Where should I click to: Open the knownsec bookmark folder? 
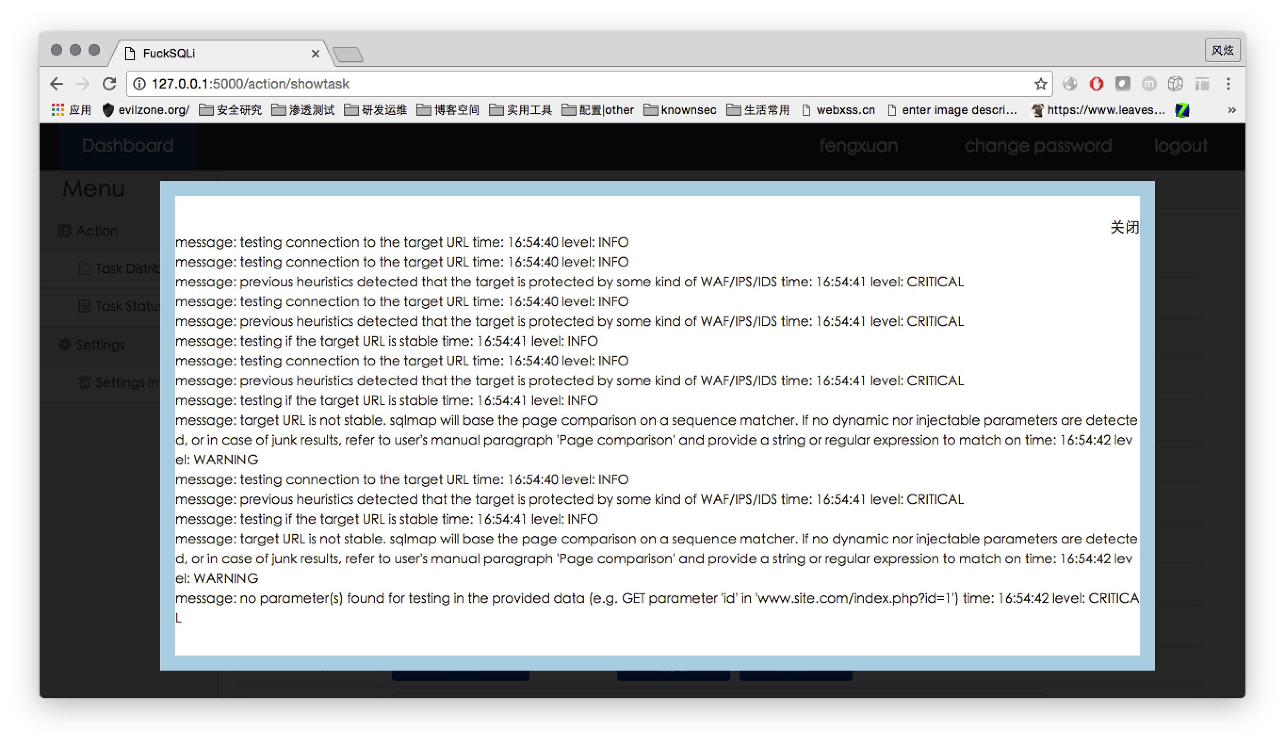coord(680,110)
